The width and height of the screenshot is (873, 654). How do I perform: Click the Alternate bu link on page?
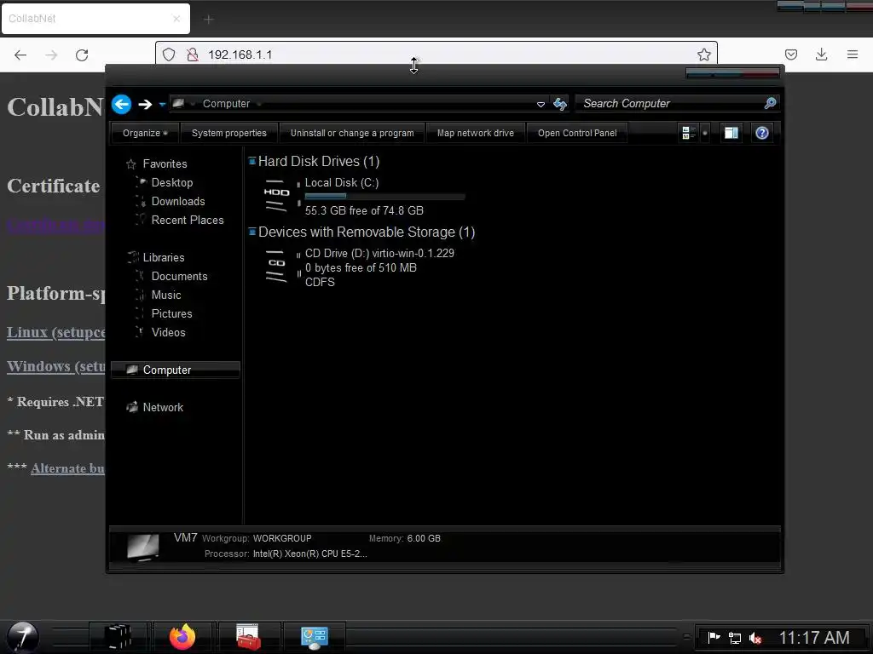[68, 468]
